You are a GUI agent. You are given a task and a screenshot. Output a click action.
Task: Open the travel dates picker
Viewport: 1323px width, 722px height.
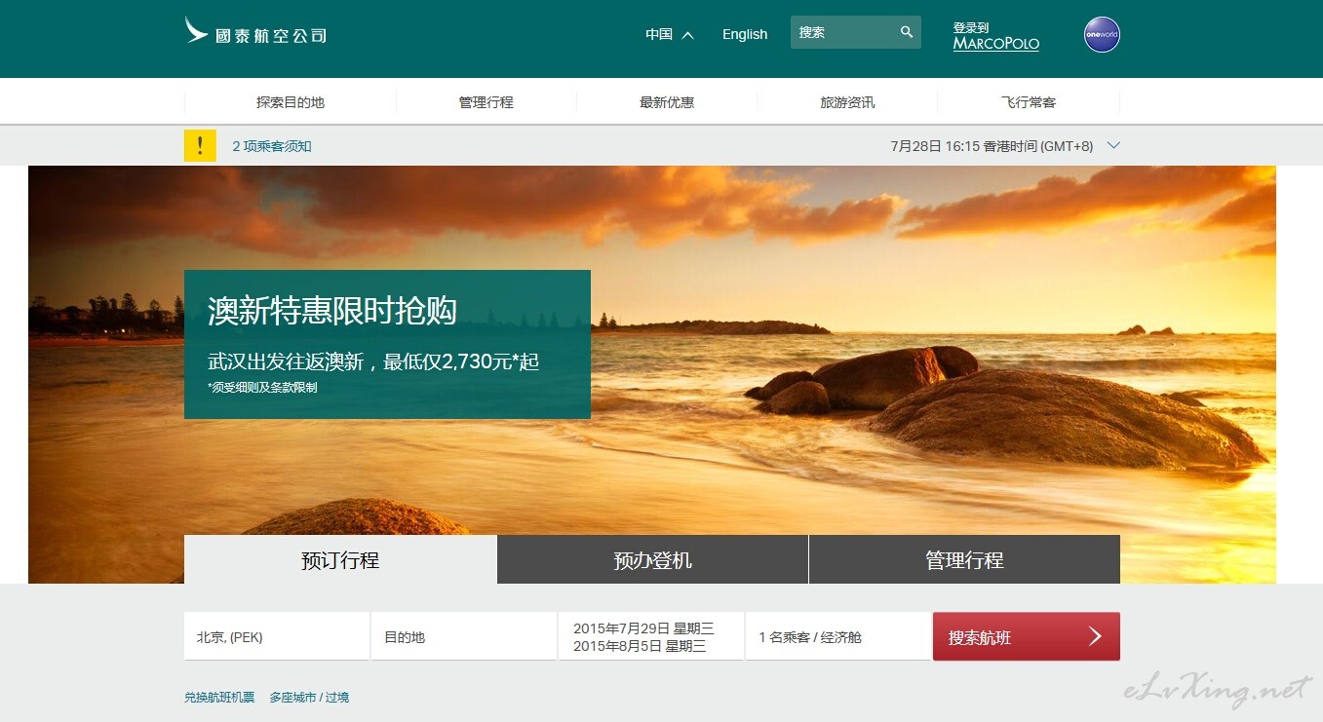tap(650, 637)
